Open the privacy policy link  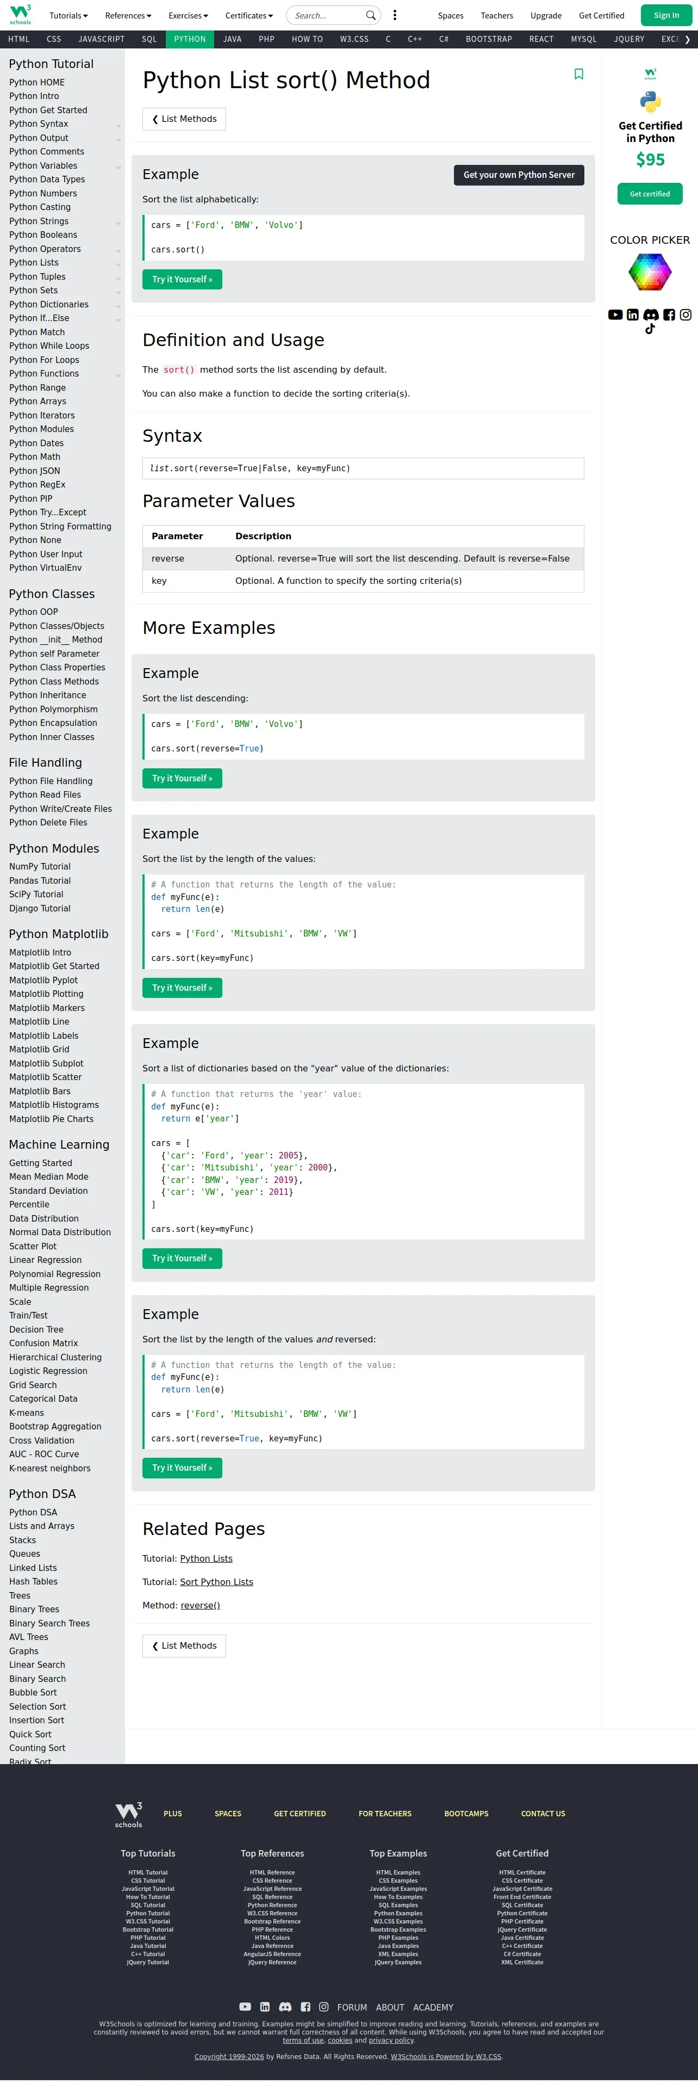pyautogui.click(x=391, y=2040)
